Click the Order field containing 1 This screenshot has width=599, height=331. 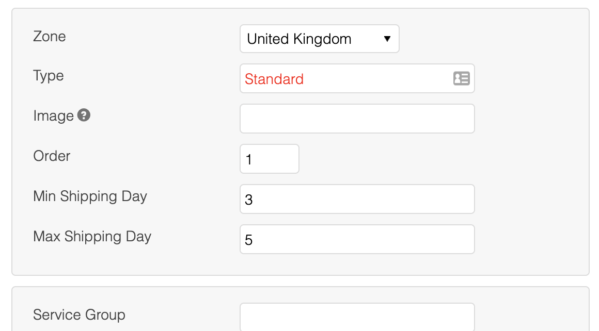point(269,159)
